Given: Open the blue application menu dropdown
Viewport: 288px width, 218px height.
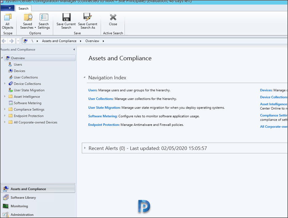Looking at the screenshot, I should 7,8.
